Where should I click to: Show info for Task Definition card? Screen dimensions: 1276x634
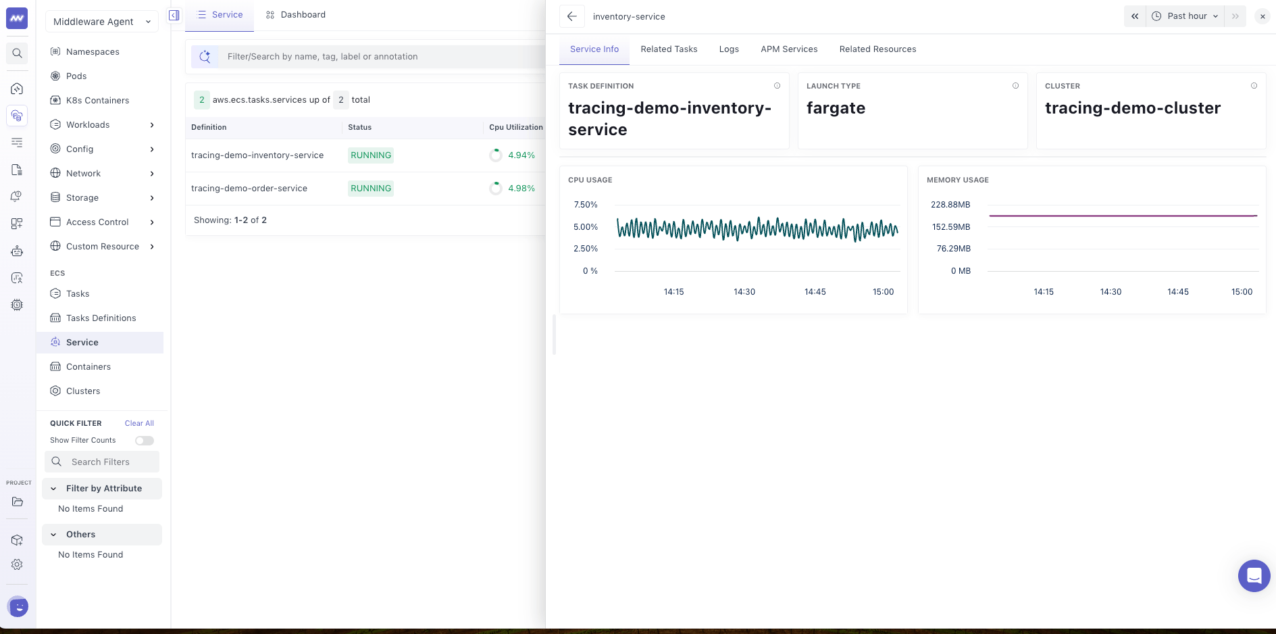pos(777,86)
